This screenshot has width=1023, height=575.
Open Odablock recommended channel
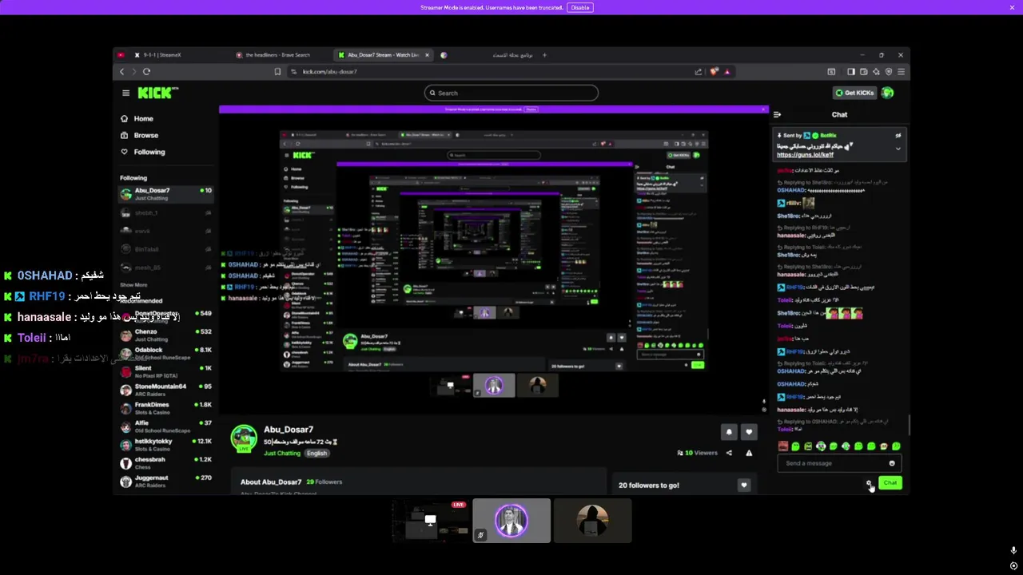tap(165, 353)
